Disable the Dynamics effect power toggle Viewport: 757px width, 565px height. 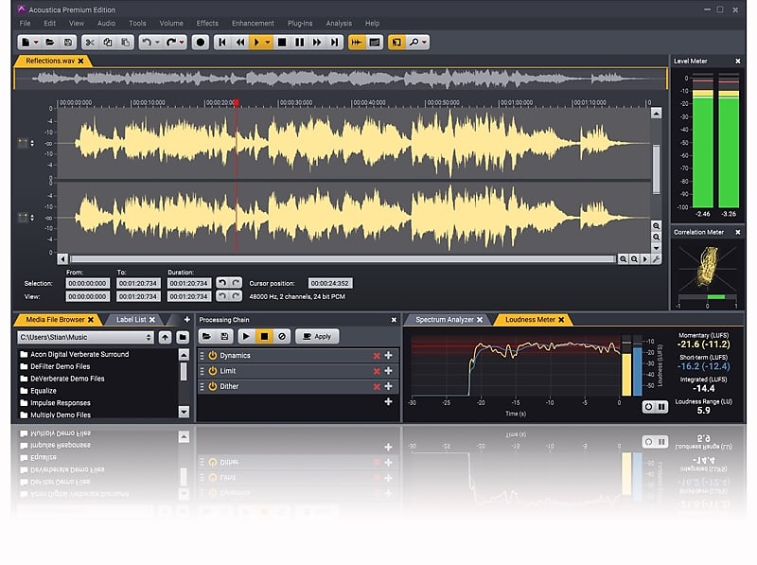coord(212,355)
